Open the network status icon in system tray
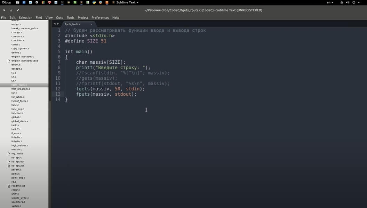The height and width of the screenshot is (208, 367). pos(342,2)
